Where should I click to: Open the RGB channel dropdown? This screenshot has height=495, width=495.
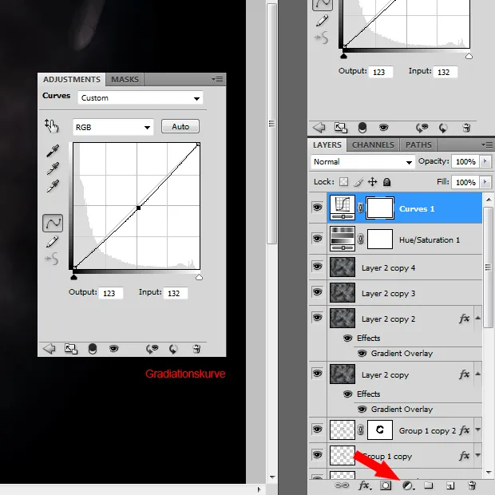[112, 127]
